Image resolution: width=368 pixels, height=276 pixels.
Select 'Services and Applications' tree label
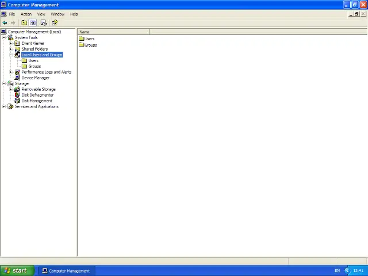[x=37, y=106]
